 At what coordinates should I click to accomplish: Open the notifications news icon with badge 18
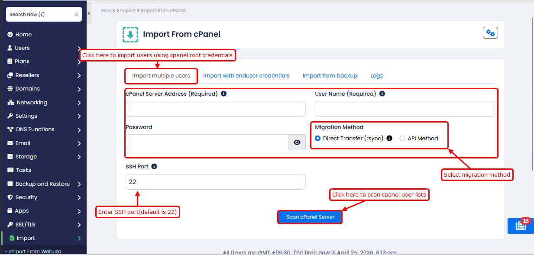pos(521,226)
